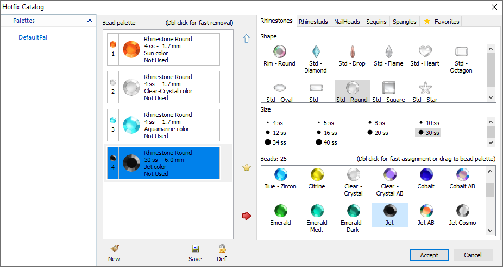Click Beads list scroll up arrow
The height and width of the screenshot is (267, 503).
click(491, 171)
